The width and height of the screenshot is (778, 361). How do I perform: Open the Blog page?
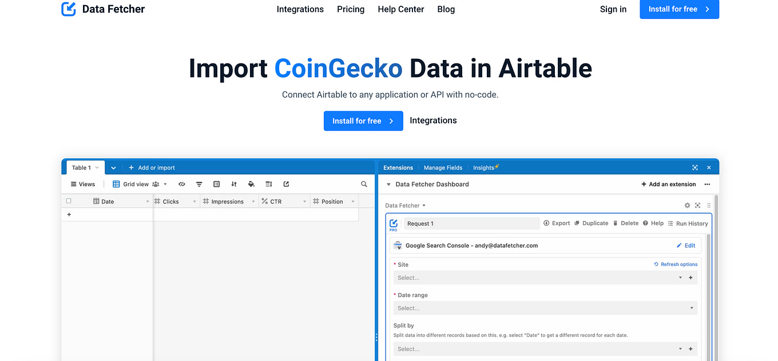tap(446, 9)
